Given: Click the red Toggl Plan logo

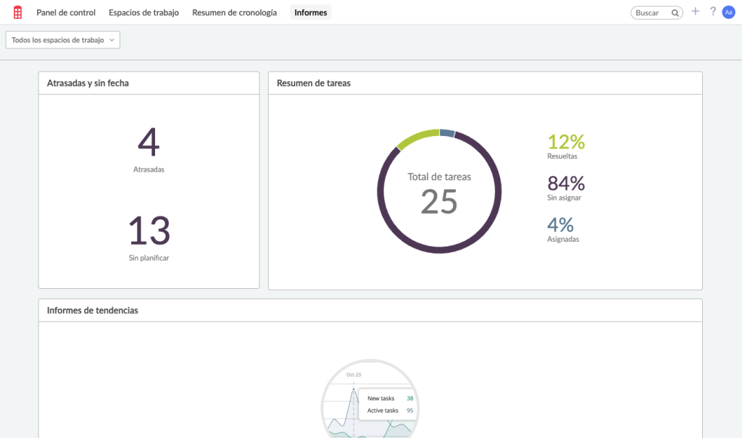Looking at the screenshot, I should point(17,12).
